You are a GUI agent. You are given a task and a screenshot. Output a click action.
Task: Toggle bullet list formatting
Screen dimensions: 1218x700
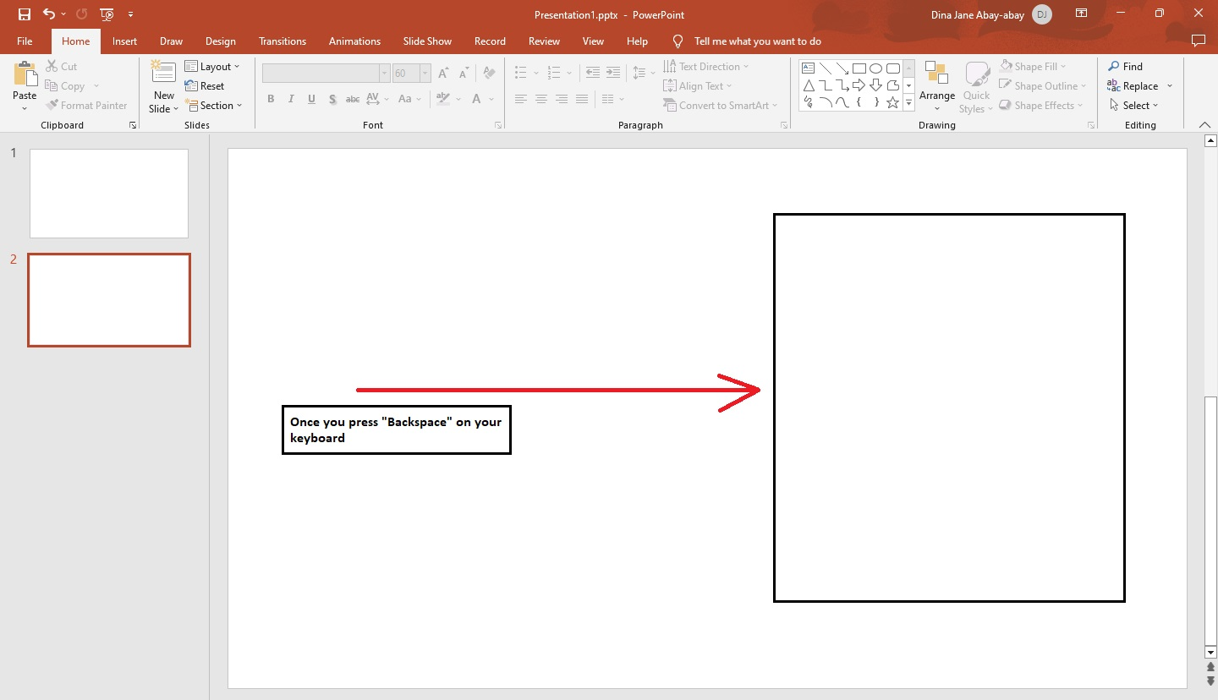(x=521, y=73)
